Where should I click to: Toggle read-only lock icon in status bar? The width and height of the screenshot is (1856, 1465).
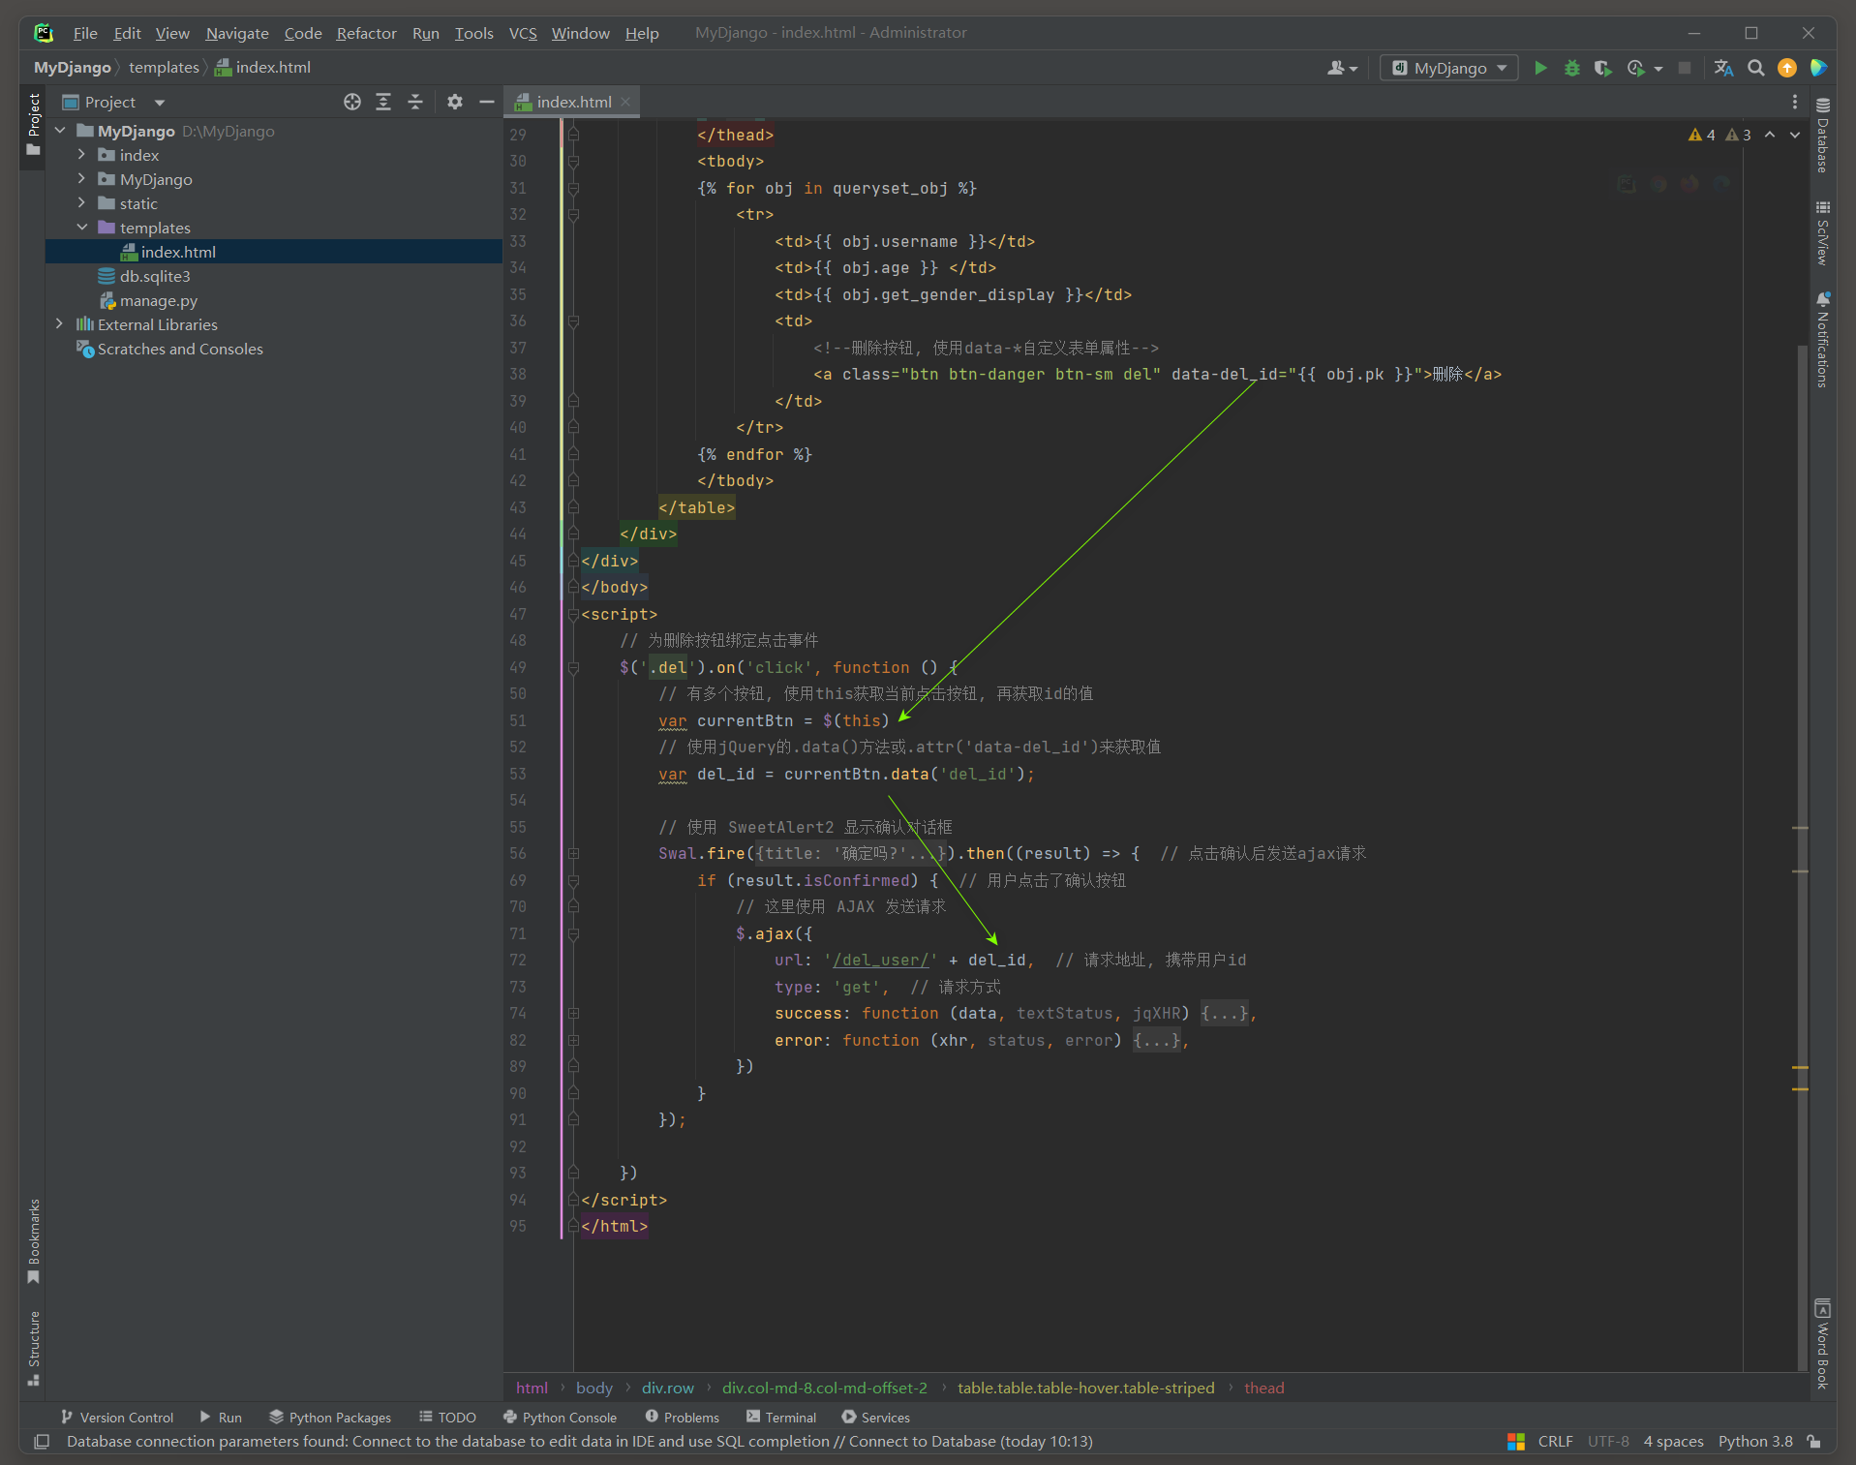pyautogui.click(x=1814, y=1442)
